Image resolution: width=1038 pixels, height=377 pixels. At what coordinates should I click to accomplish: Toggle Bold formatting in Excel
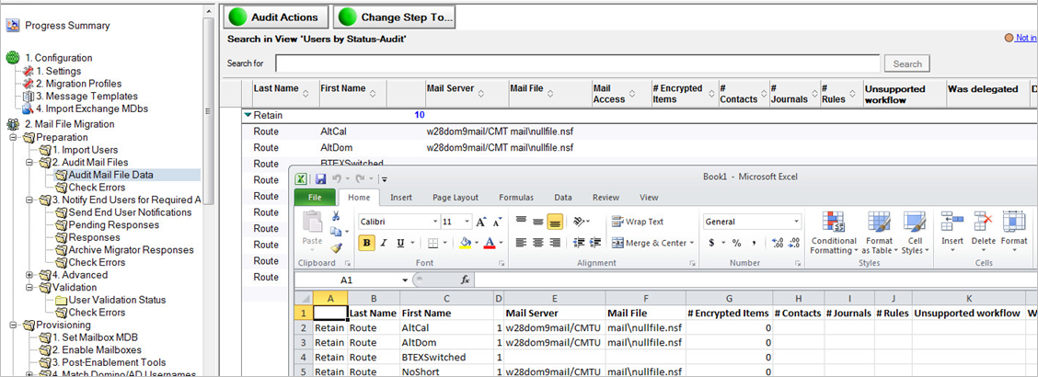click(366, 243)
